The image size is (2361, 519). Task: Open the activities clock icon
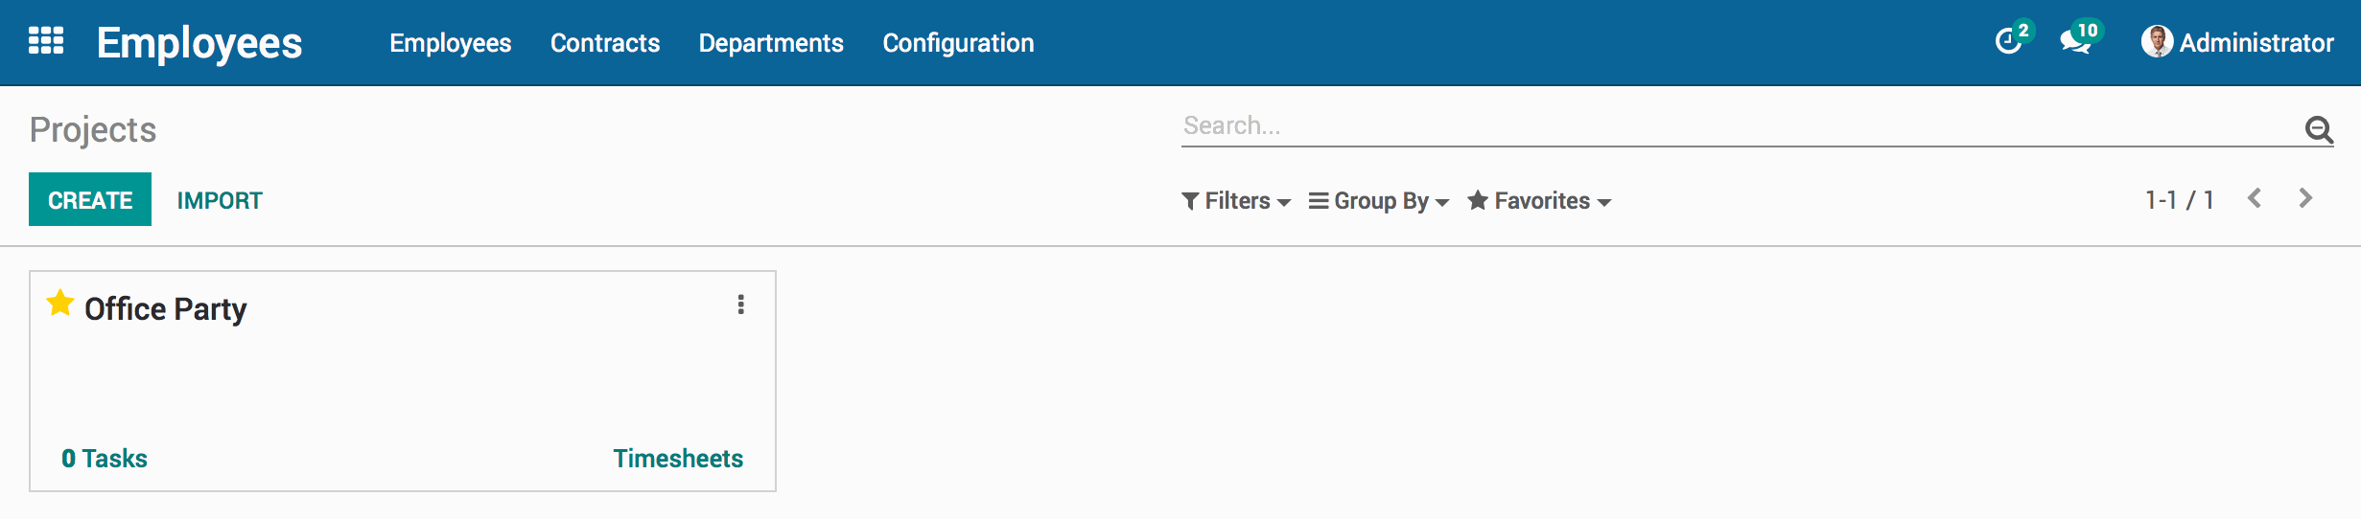(x=2008, y=41)
